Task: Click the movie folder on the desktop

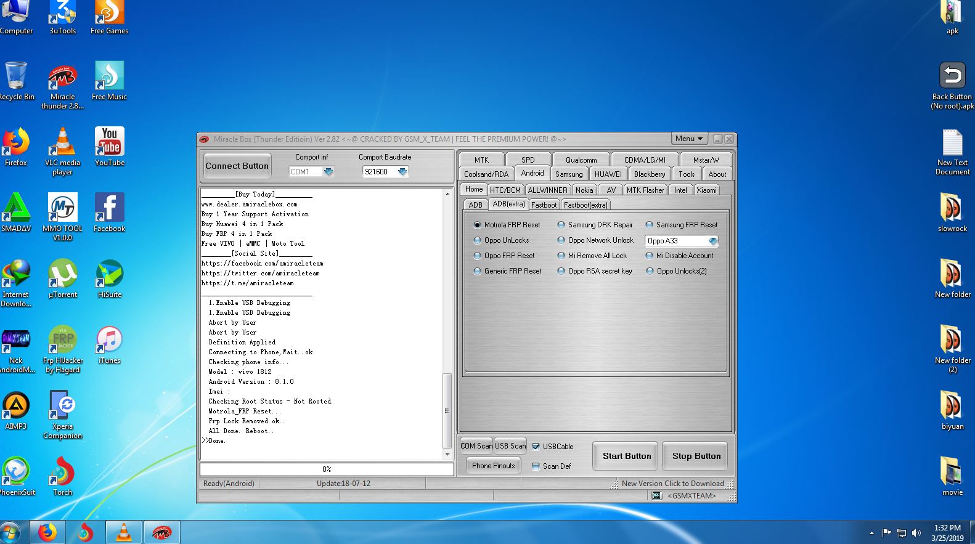Action: [x=952, y=476]
